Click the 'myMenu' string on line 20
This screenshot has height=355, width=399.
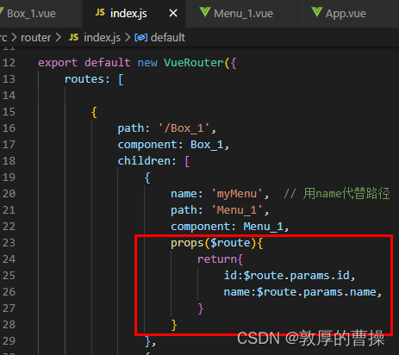[237, 194]
